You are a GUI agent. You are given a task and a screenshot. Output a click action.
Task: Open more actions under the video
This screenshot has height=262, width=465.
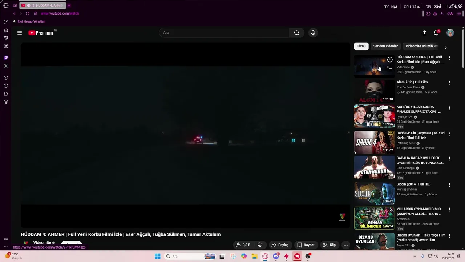(x=346, y=245)
